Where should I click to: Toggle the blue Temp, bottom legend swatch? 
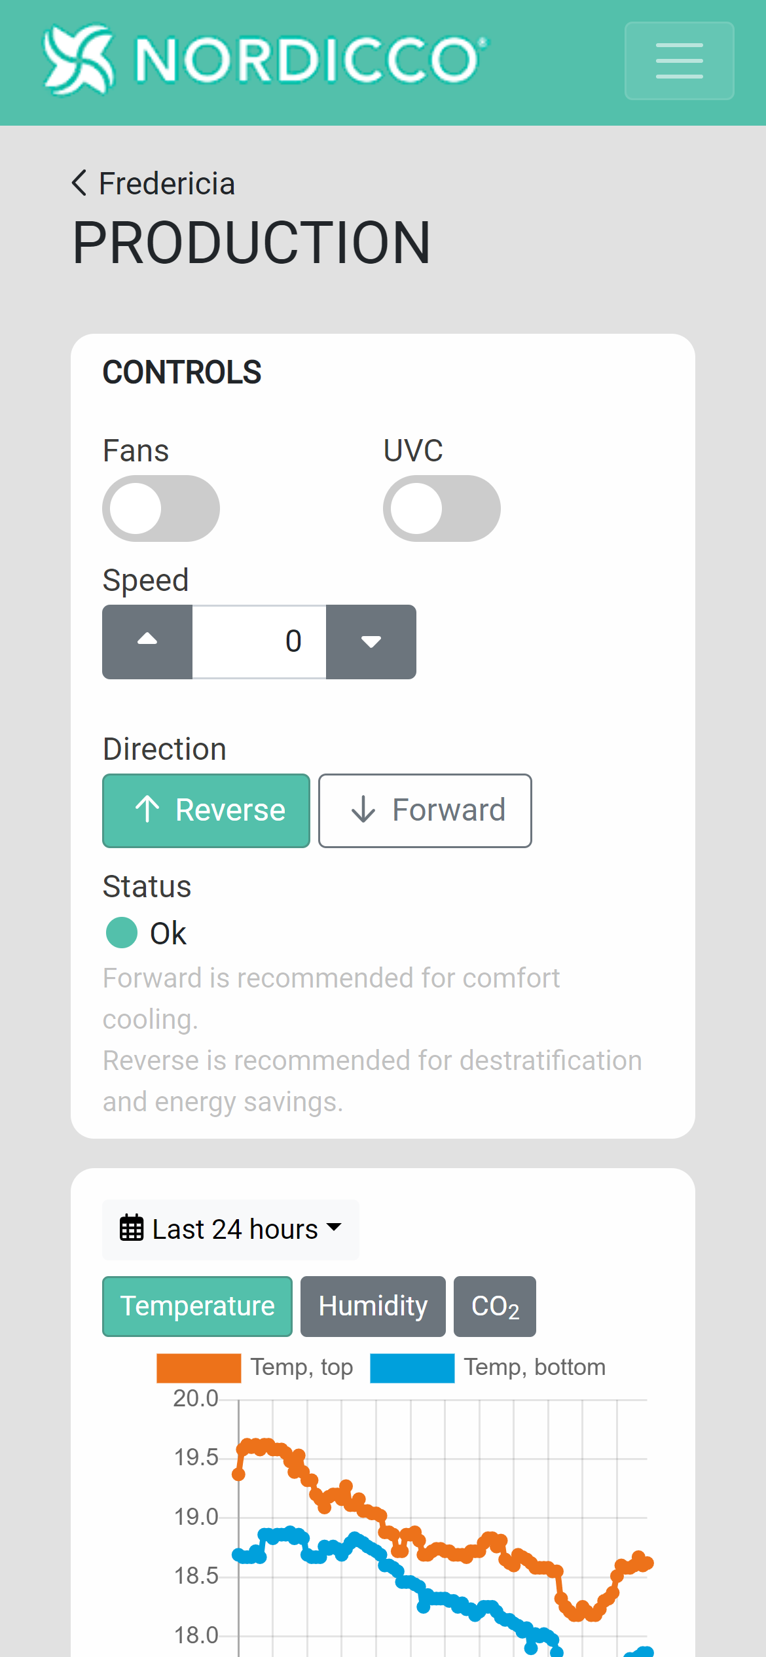click(x=412, y=1368)
